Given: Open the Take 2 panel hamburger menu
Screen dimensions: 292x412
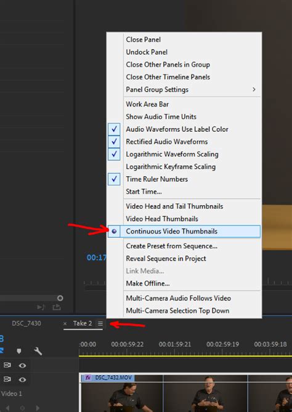Looking at the screenshot, I should point(100,324).
